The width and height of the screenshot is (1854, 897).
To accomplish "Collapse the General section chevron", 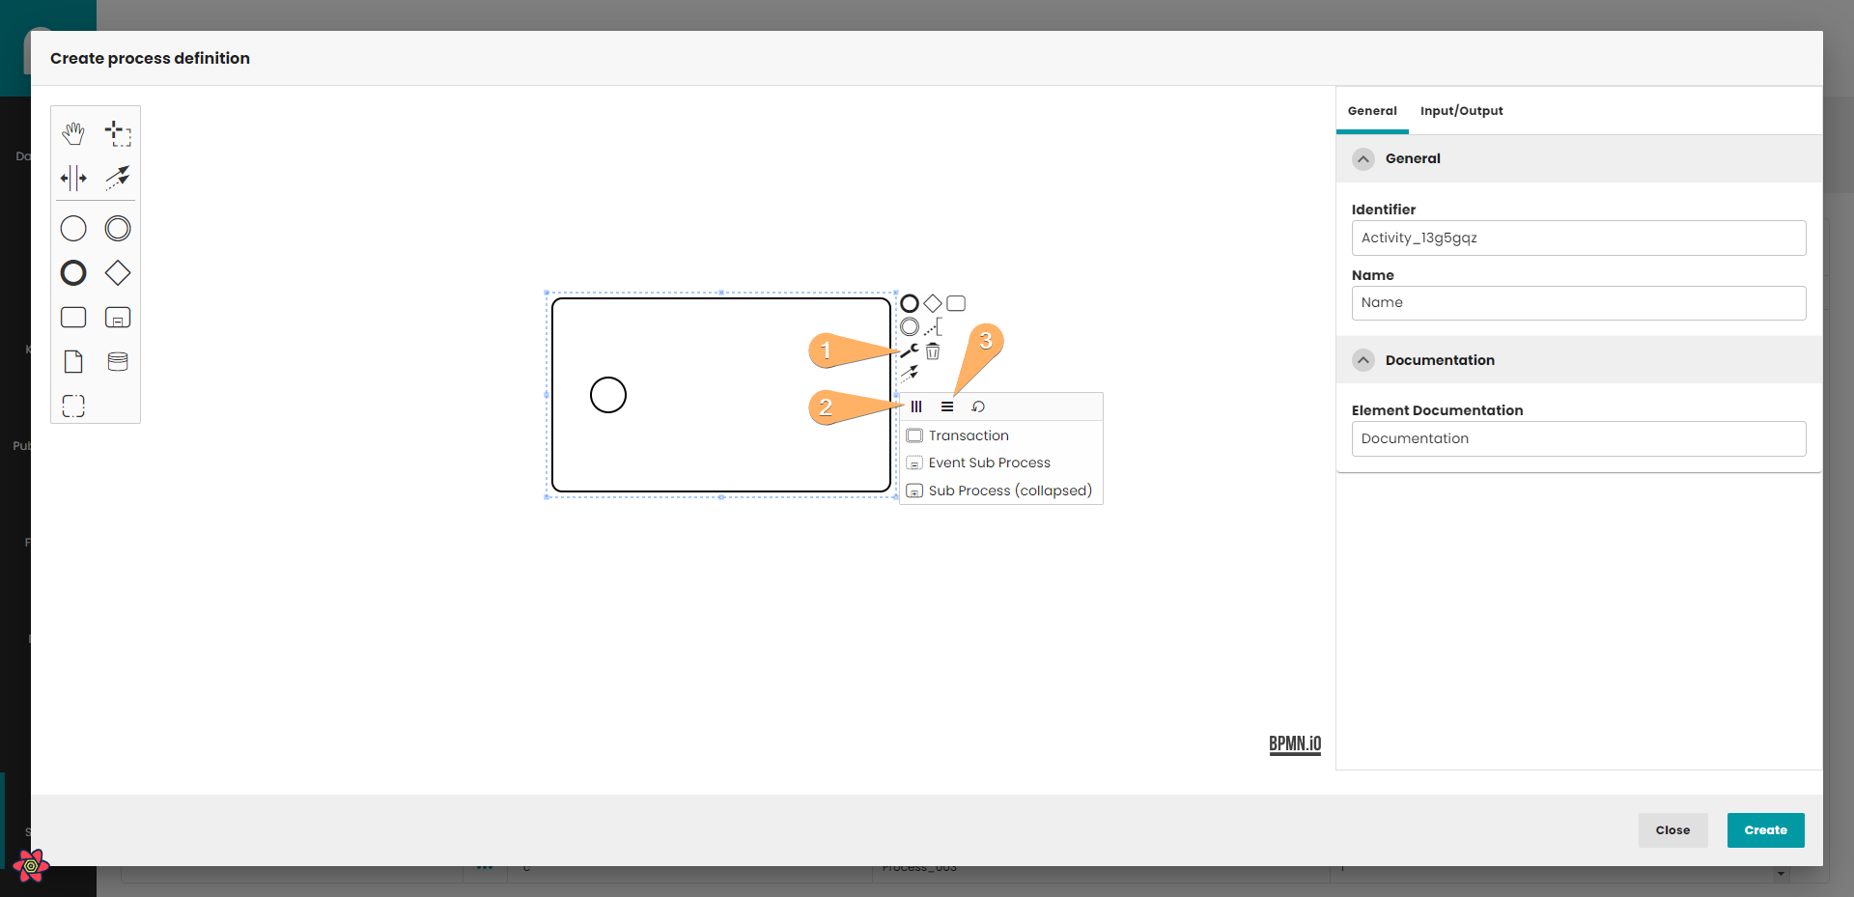I will [1363, 159].
